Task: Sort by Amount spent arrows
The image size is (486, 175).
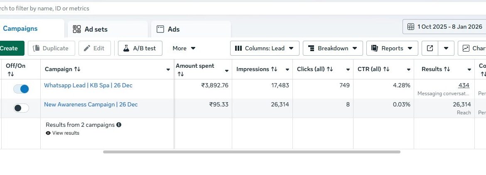Action: [x=181, y=74]
